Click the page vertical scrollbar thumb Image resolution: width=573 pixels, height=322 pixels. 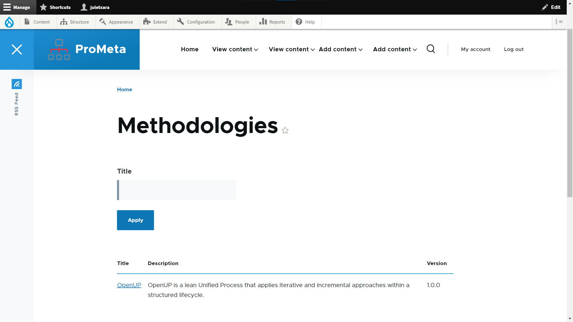tap(570, 113)
